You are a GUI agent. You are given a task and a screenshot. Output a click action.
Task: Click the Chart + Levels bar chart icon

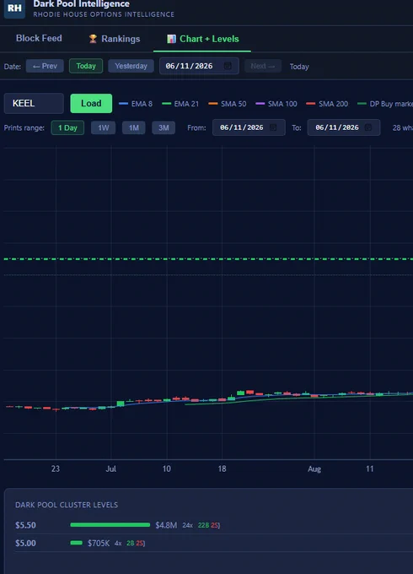171,39
